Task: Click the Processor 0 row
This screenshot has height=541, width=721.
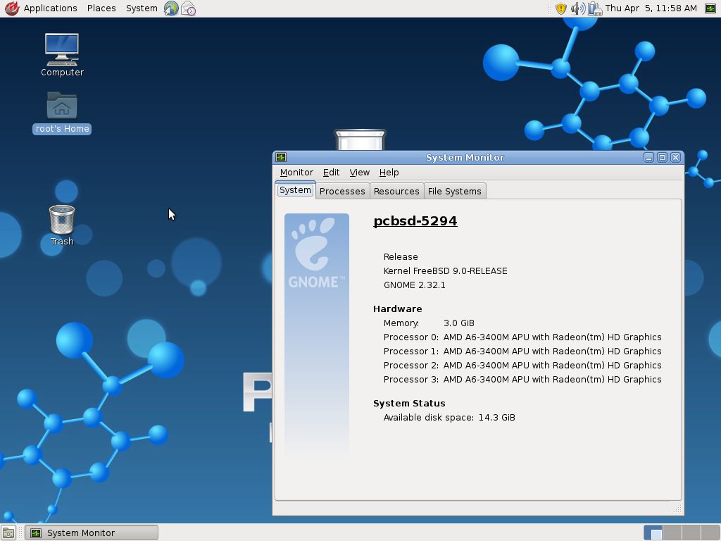Action: (x=522, y=337)
